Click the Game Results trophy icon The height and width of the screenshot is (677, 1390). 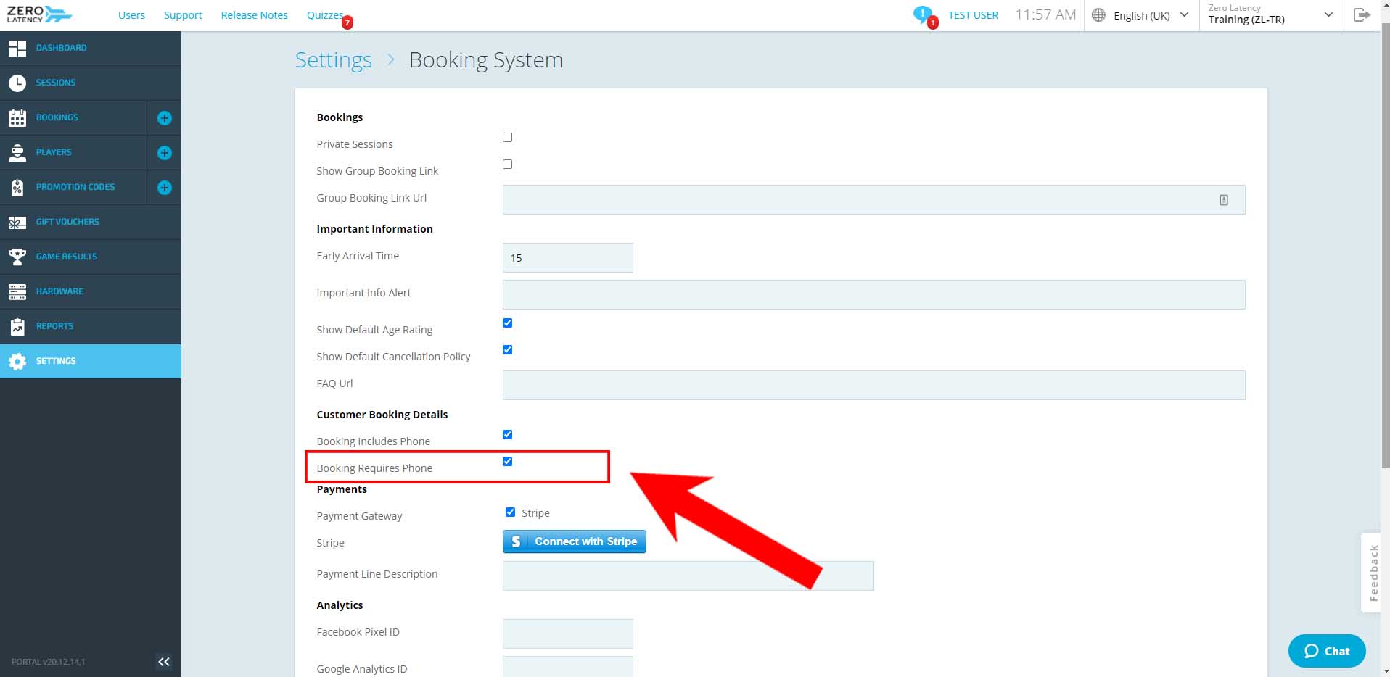click(x=17, y=257)
